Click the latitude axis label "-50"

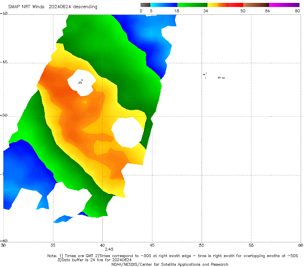click(x=4, y=115)
